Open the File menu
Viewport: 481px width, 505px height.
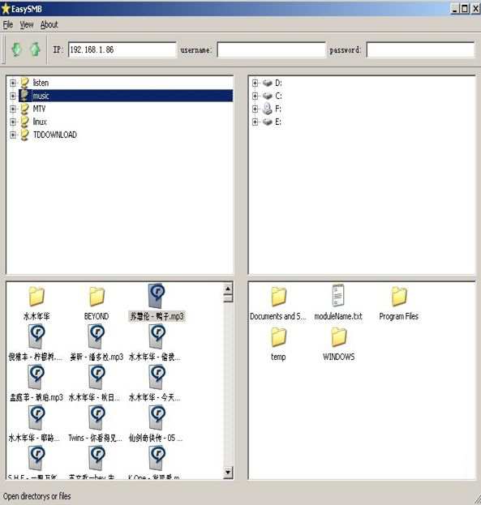tap(8, 25)
